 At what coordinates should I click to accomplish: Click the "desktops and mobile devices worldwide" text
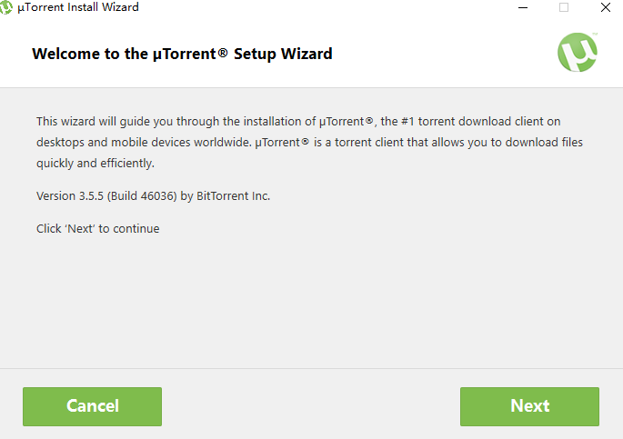click(143, 143)
